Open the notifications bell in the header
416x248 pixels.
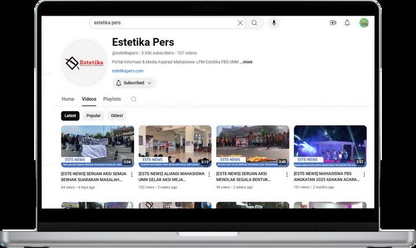point(347,23)
